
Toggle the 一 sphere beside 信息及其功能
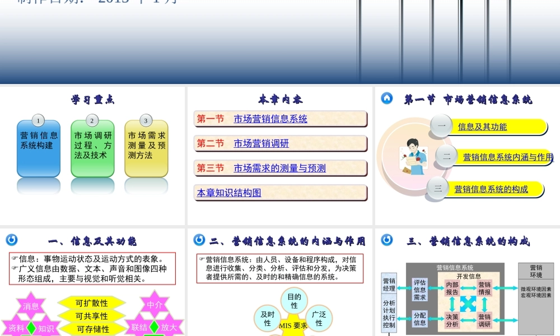click(442, 127)
